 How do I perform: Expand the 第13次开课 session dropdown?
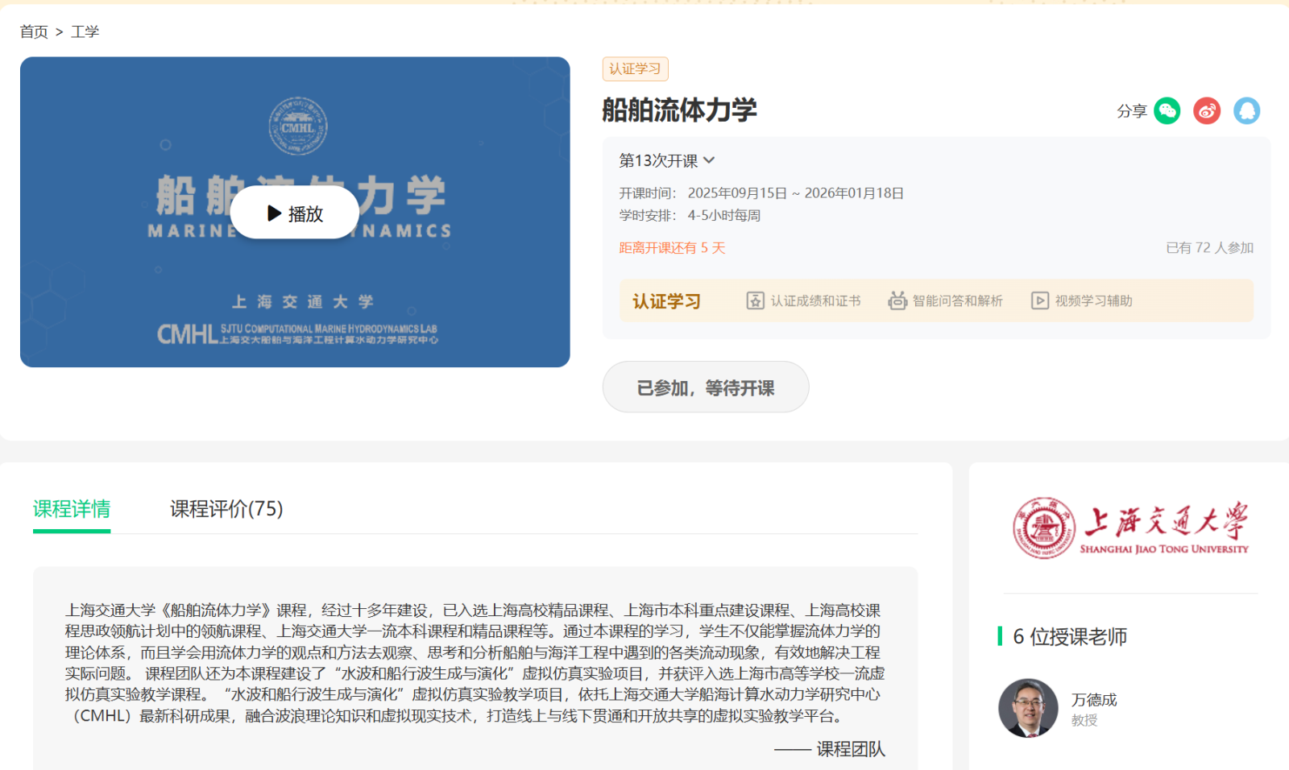tap(667, 160)
